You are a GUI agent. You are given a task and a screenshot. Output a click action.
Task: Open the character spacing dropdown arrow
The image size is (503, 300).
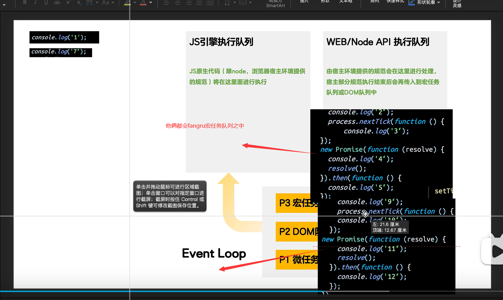coord(97,2)
